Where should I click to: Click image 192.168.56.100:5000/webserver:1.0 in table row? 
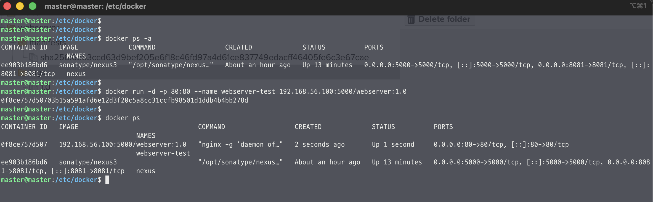click(123, 145)
